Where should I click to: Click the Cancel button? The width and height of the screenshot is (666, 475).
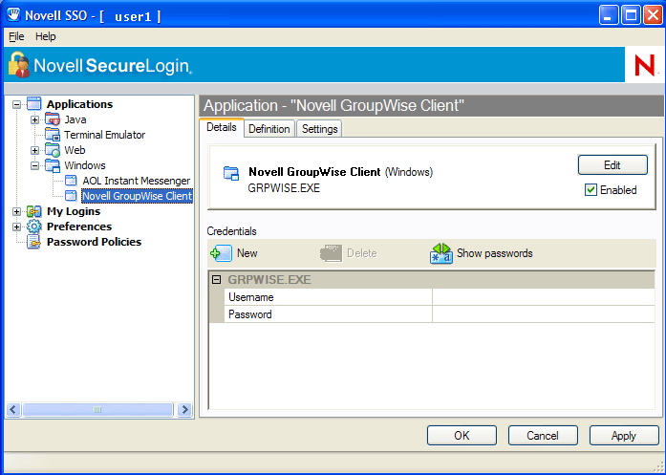543,436
